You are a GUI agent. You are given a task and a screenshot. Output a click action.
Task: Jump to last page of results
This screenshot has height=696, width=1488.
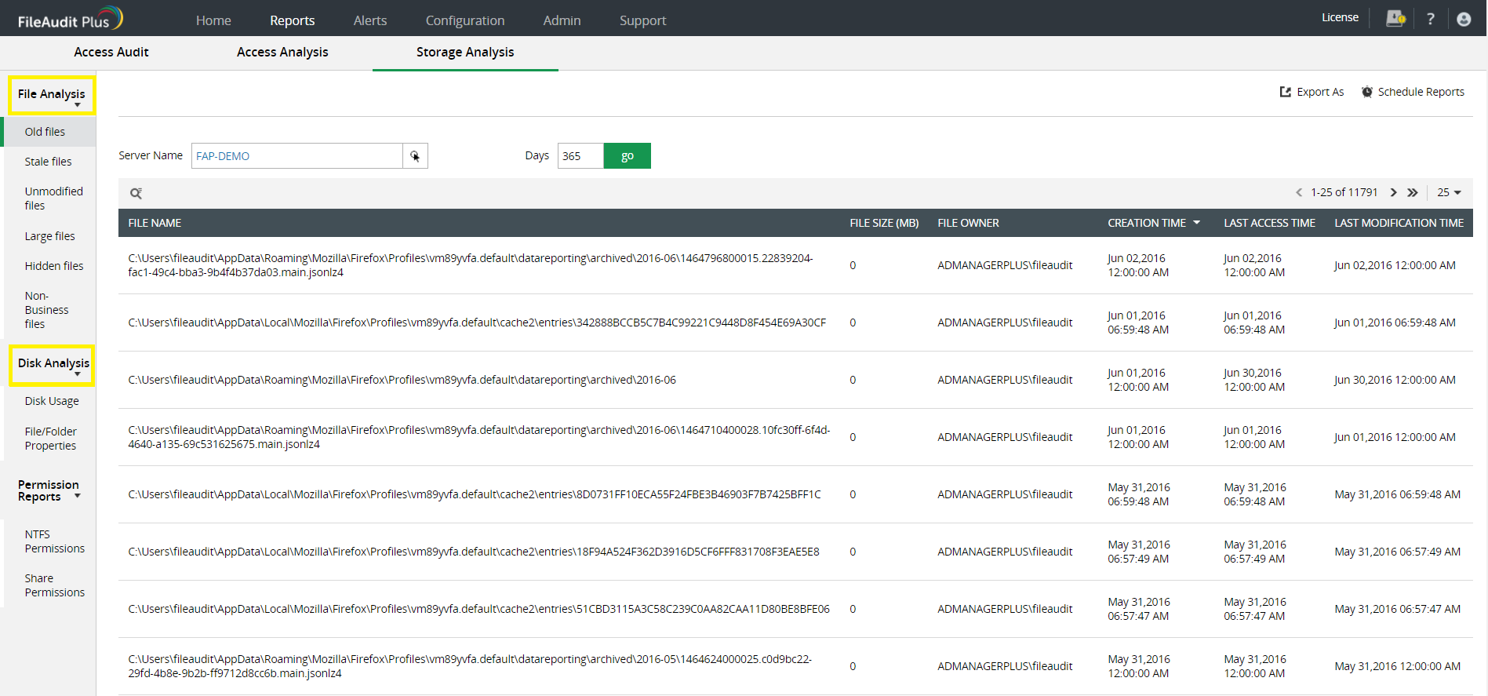tap(1412, 192)
